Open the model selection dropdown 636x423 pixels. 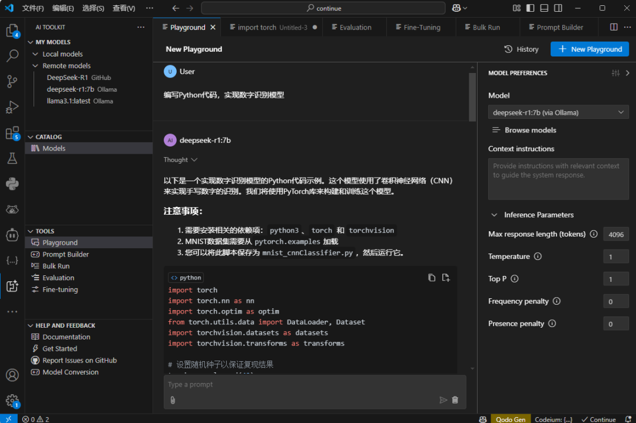pyautogui.click(x=558, y=112)
